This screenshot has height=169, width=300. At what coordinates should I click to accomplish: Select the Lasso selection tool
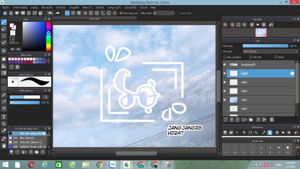coord(4,88)
